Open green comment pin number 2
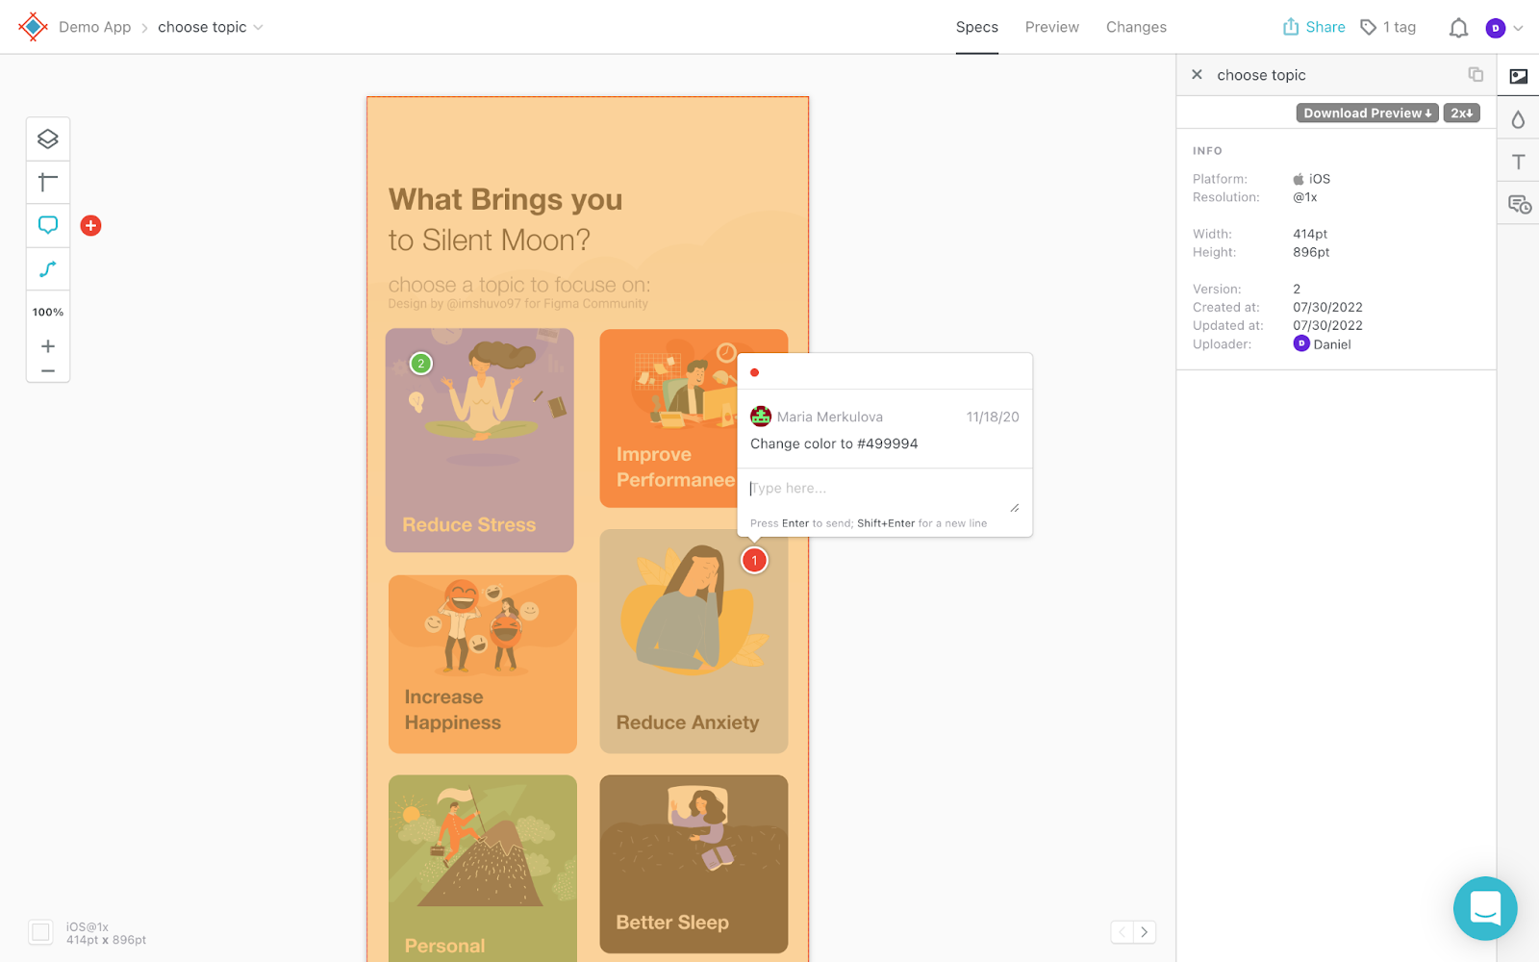This screenshot has width=1539, height=962. [421, 364]
